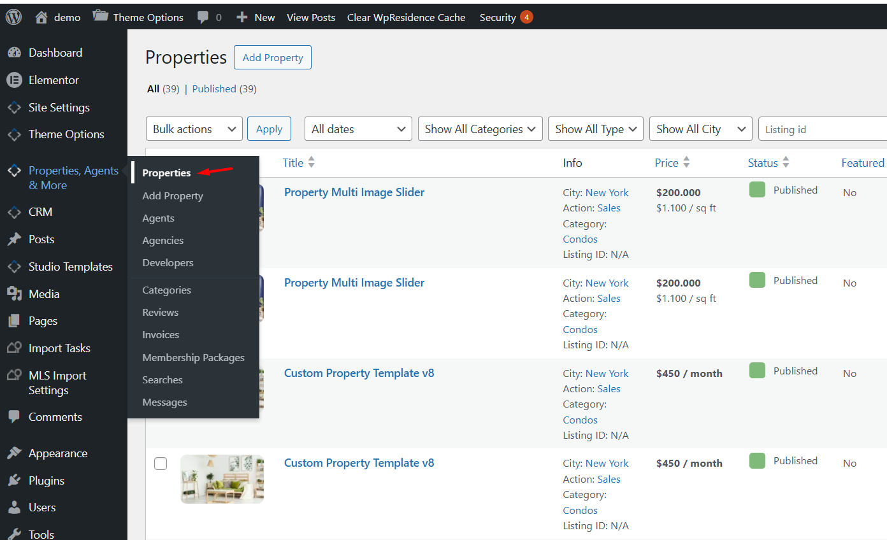Expand the All dates filter dropdown
Viewport: 887px width, 540px height.
point(359,129)
